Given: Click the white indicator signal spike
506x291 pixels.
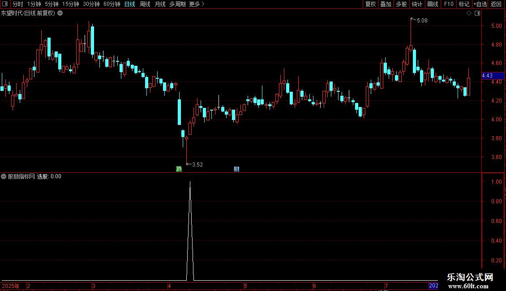Looking at the screenshot, I should (190, 231).
